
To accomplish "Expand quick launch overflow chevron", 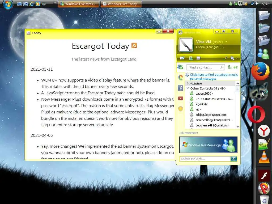I will tap(54, 3).
